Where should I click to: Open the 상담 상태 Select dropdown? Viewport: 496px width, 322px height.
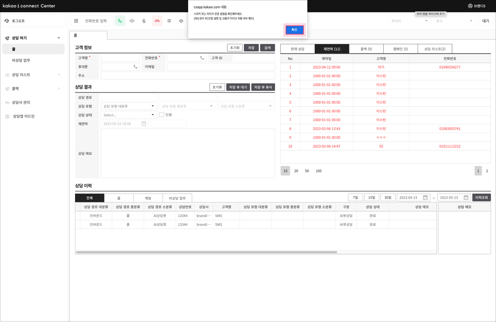129,115
